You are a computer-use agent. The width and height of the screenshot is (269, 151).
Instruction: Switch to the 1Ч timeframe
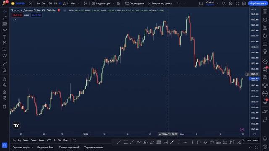(55, 3)
